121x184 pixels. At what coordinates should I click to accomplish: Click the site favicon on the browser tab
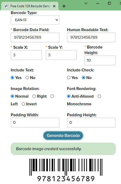tap(6, 6)
